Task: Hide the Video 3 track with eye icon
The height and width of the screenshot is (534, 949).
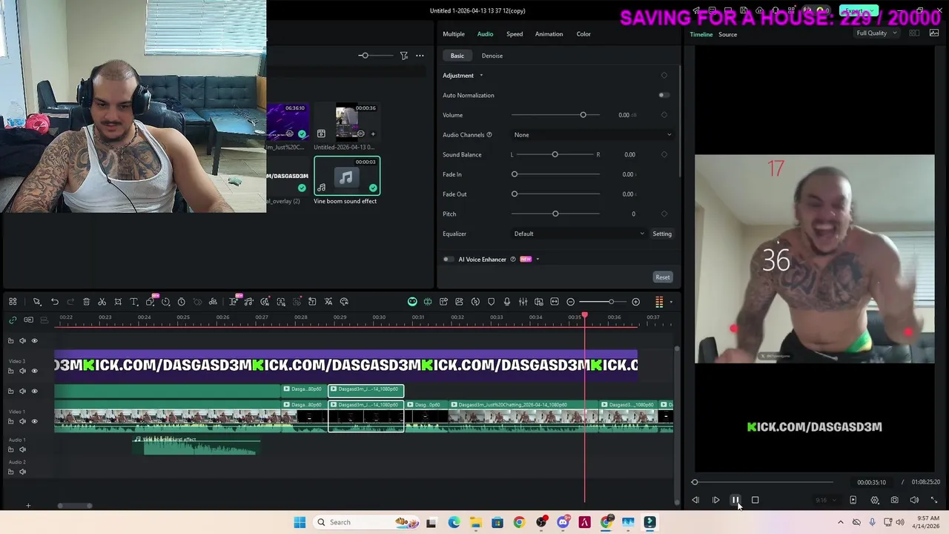Action: tap(34, 371)
